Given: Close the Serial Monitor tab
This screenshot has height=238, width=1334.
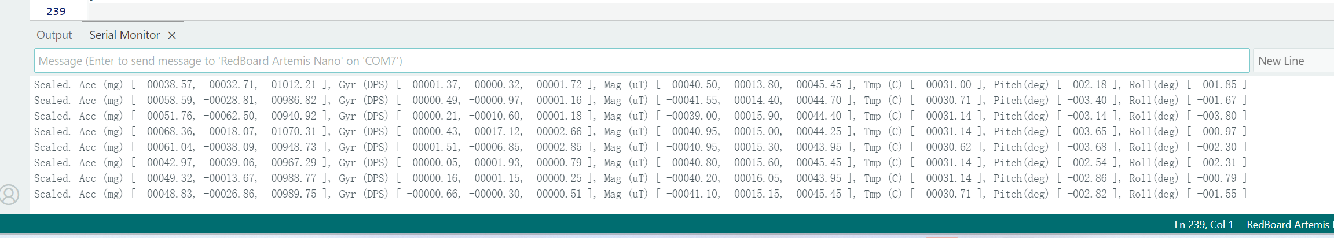Looking at the screenshot, I should [x=172, y=35].
